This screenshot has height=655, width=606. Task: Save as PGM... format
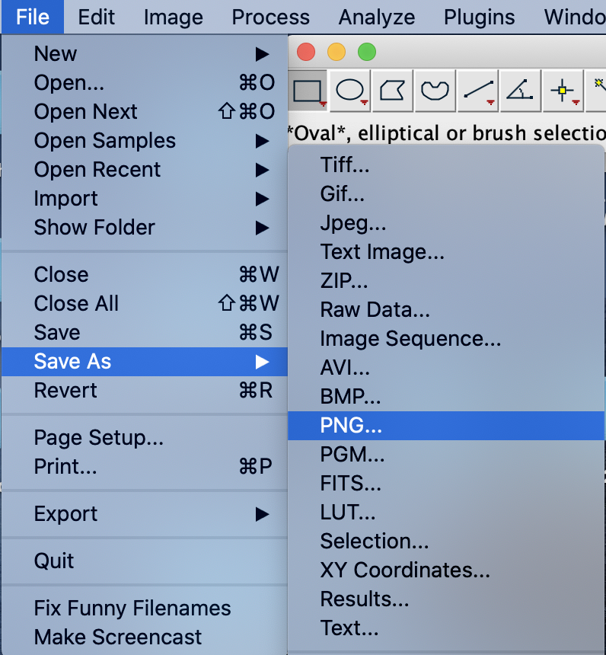tap(446, 455)
